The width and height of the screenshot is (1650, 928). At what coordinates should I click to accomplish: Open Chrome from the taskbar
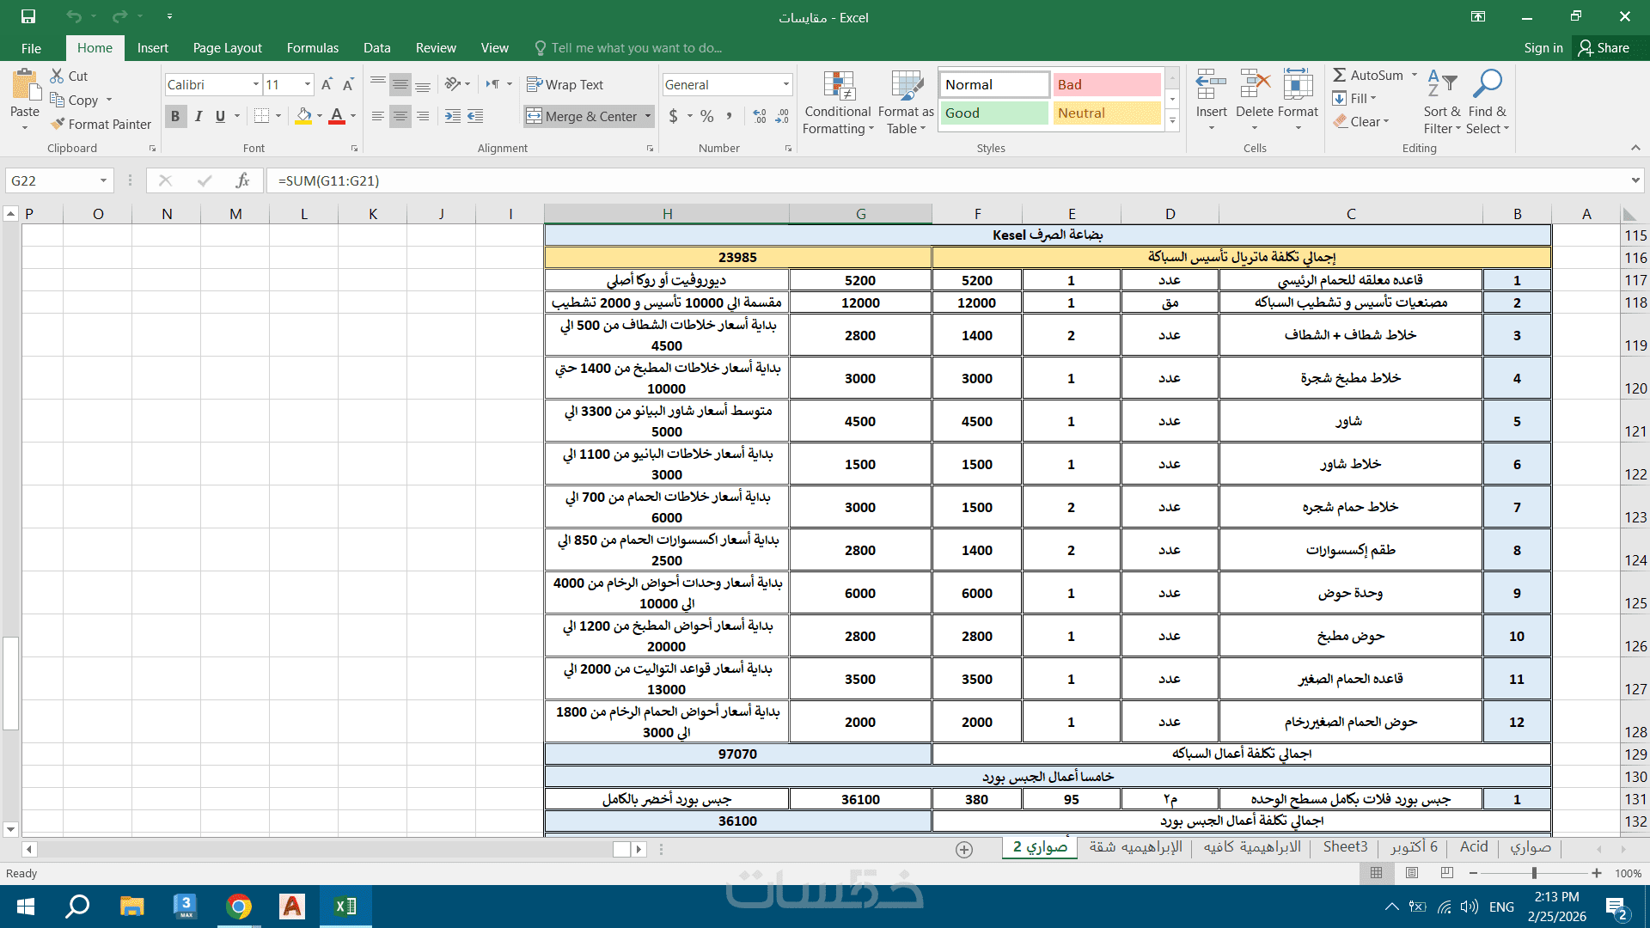coord(239,907)
